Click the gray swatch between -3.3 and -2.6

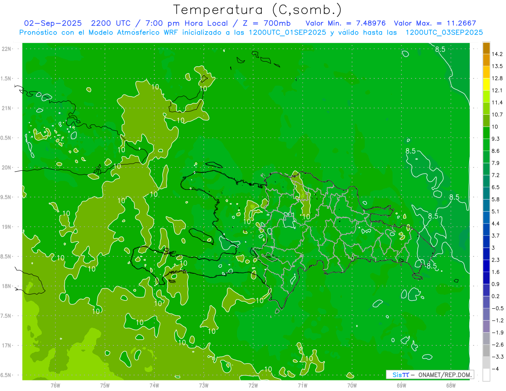pos(486,351)
